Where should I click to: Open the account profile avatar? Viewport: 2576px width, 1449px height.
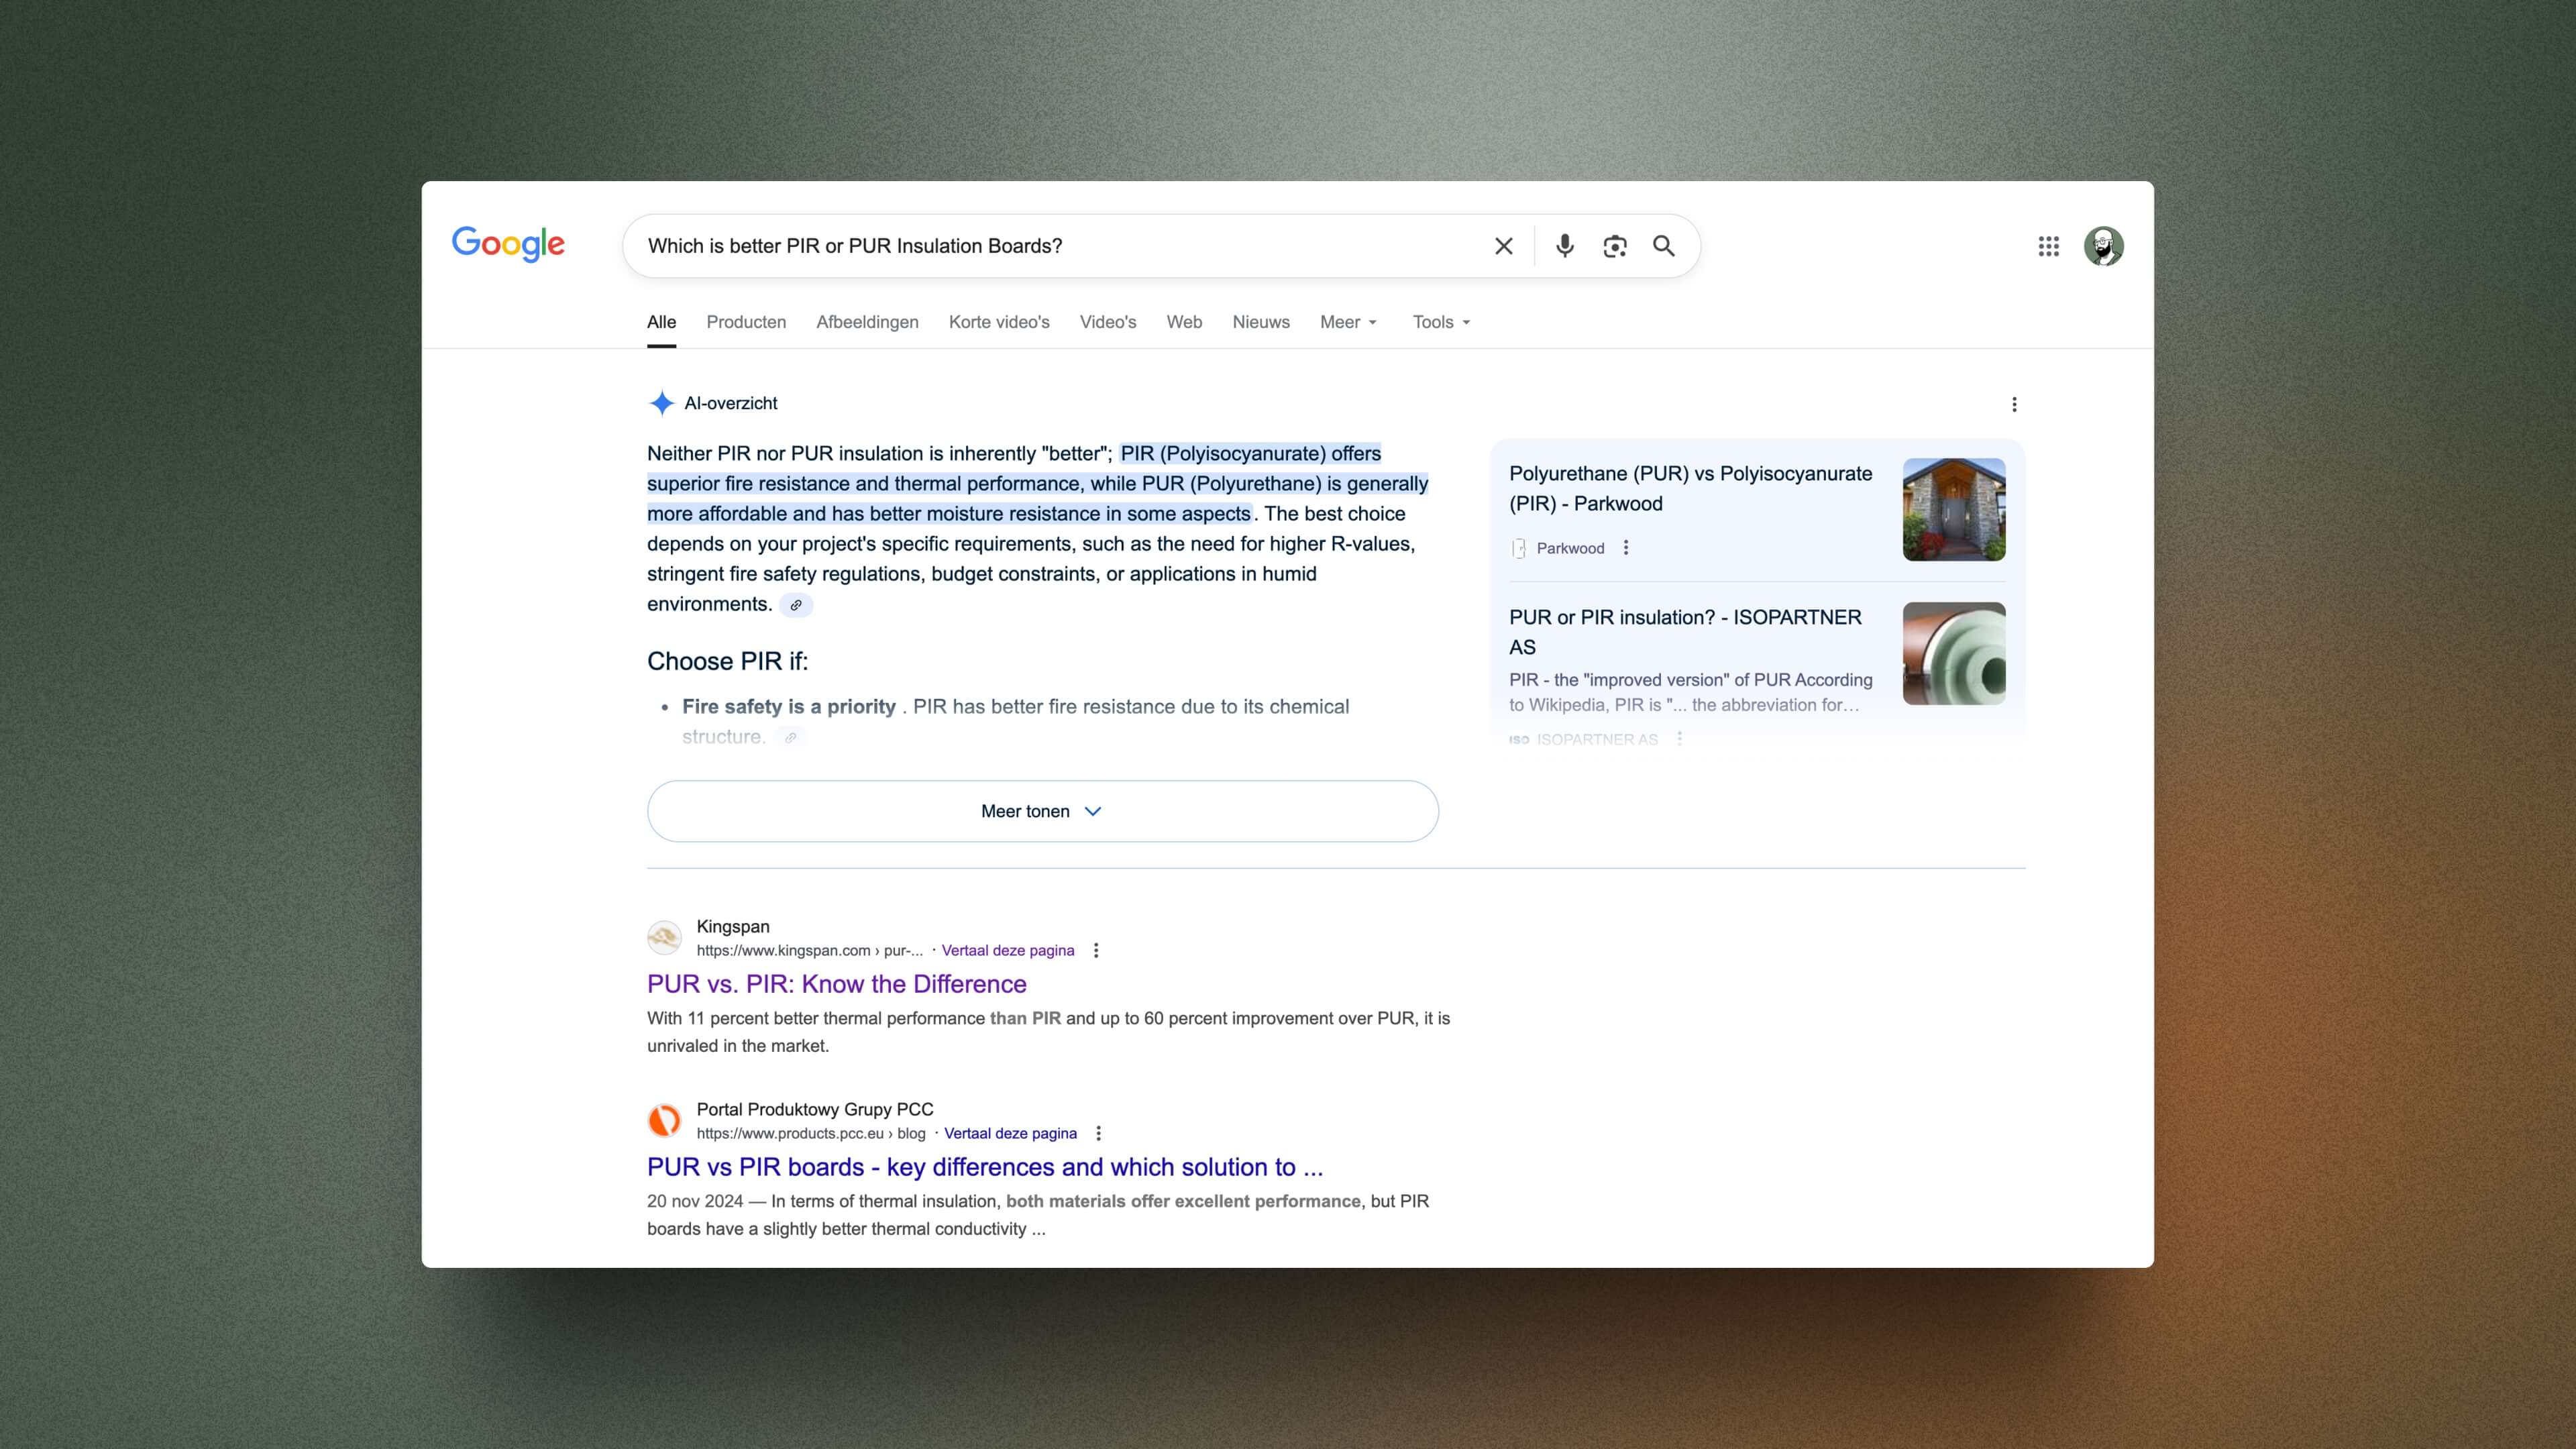[2103, 246]
